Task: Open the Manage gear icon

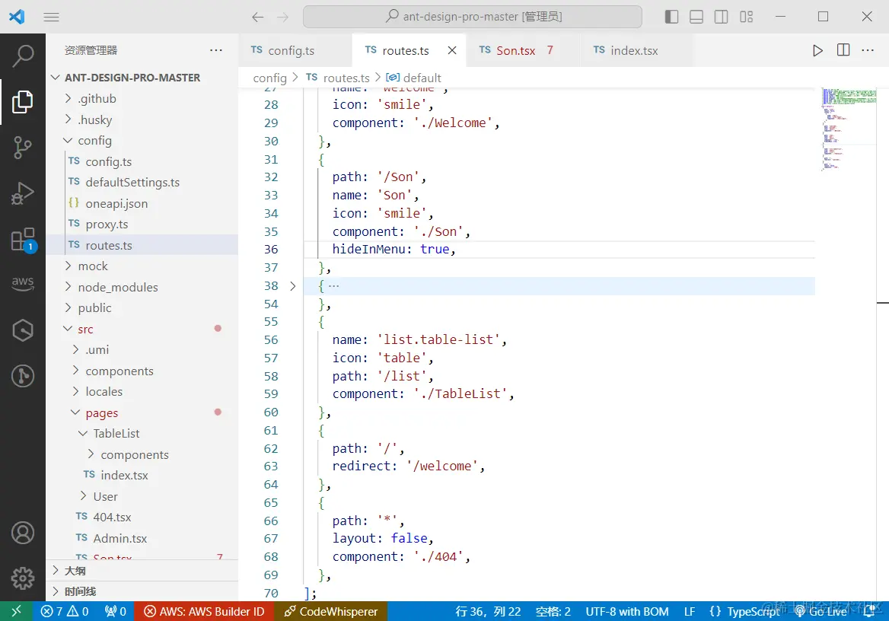Action: pyautogui.click(x=23, y=578)
